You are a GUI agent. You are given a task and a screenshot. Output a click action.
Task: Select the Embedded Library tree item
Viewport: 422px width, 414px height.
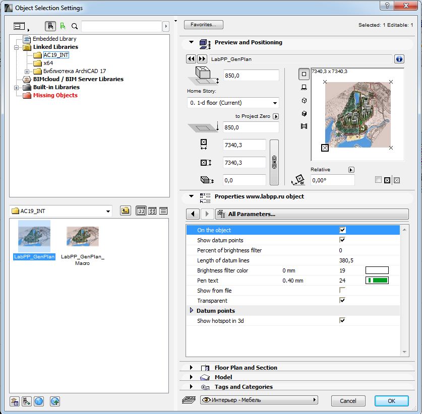(54, 39)
